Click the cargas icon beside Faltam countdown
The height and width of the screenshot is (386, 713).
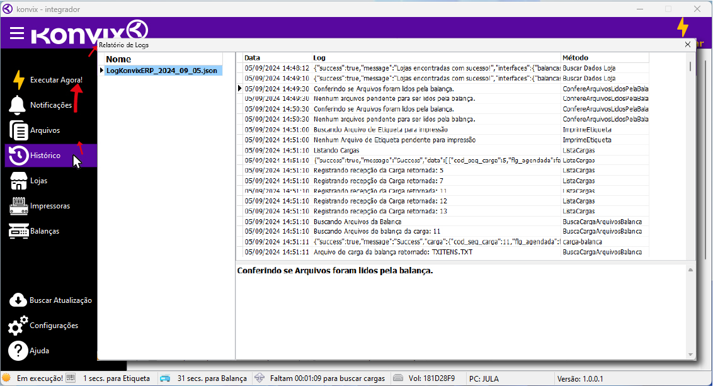point(260,378)
